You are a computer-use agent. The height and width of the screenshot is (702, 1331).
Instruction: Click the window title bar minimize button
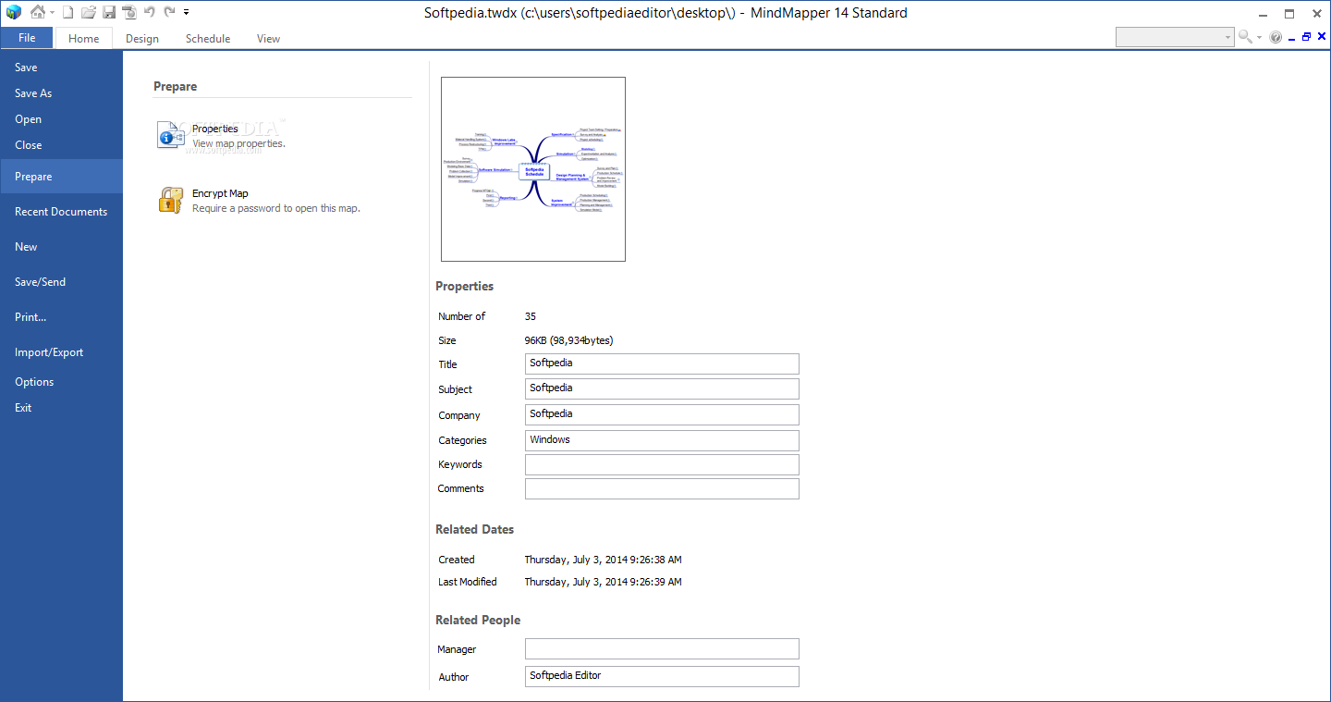1264,13
